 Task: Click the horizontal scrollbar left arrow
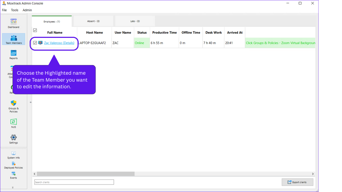tap(34, 174)
